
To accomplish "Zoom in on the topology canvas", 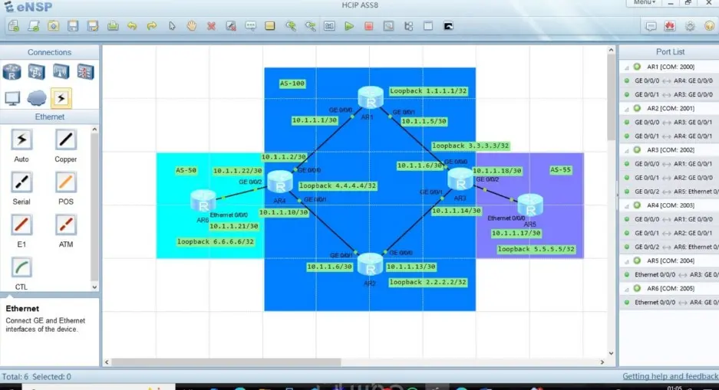I will 290,26.
